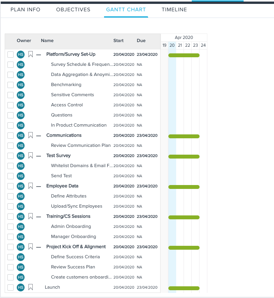The height and width of the screenshot is (298, 274).
Task: Open the Launch task name
Action: [x=52, y=287]
